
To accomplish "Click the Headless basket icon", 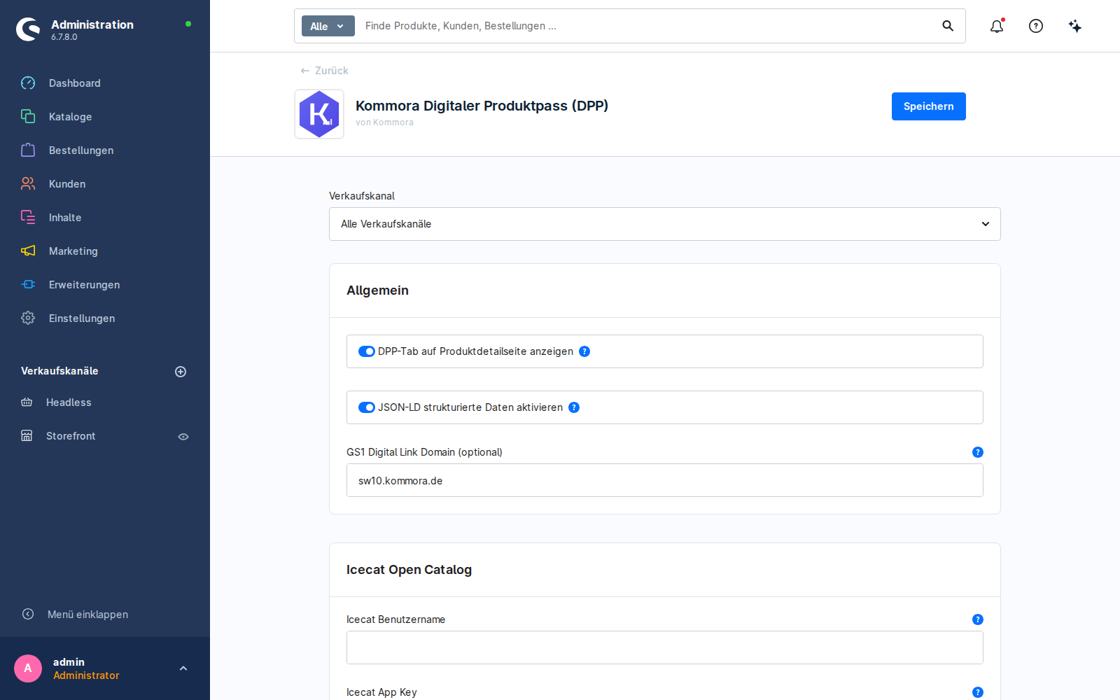I will click(27, 402).
